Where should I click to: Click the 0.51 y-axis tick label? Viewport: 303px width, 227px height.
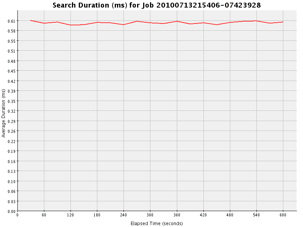click(x=11, y=51)
